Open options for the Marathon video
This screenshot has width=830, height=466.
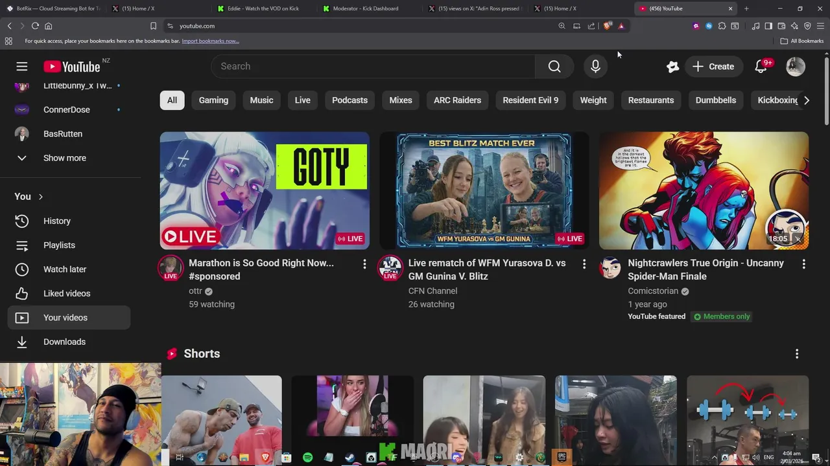tap(364, 264)
